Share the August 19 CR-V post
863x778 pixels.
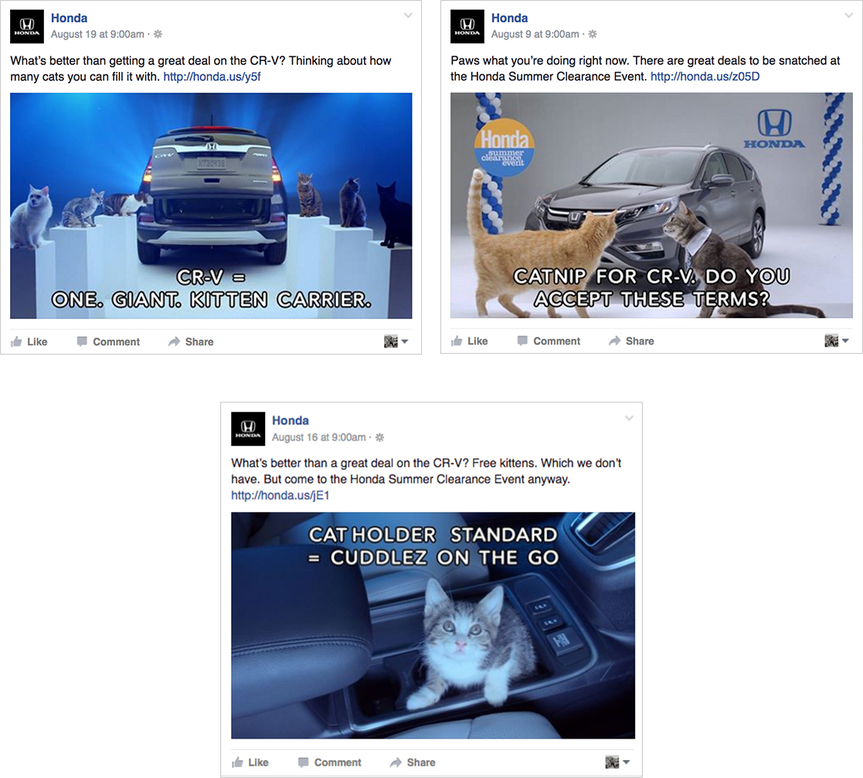click(191, 341)
